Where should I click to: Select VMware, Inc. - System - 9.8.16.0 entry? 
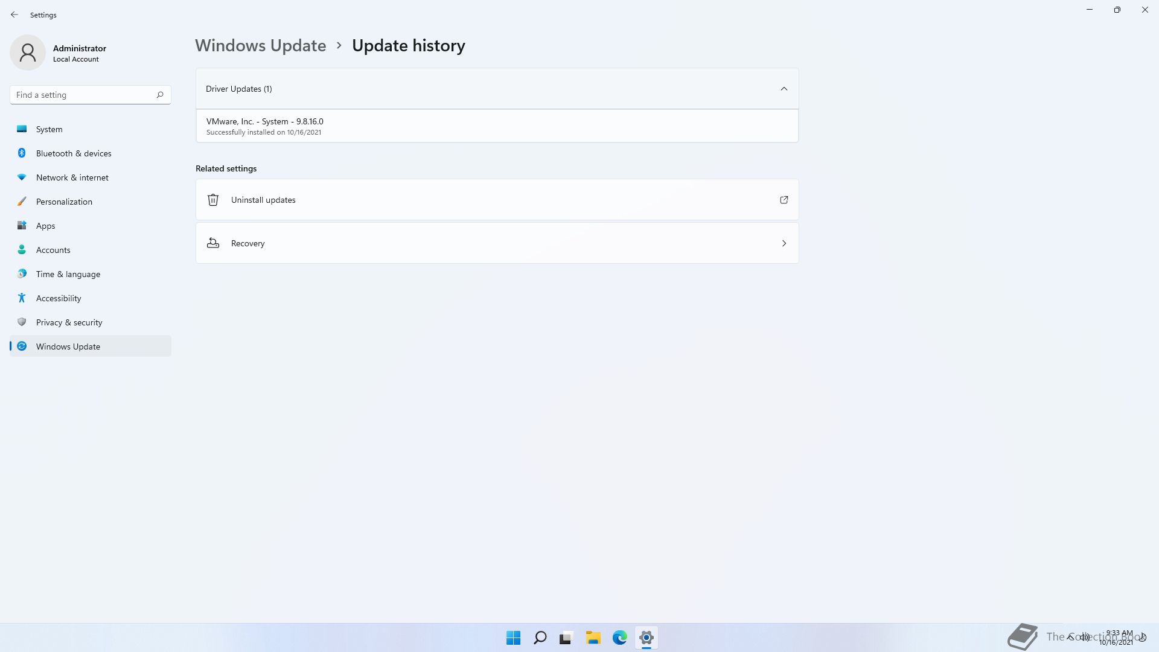pyautogui.click(x=497, y=126)
